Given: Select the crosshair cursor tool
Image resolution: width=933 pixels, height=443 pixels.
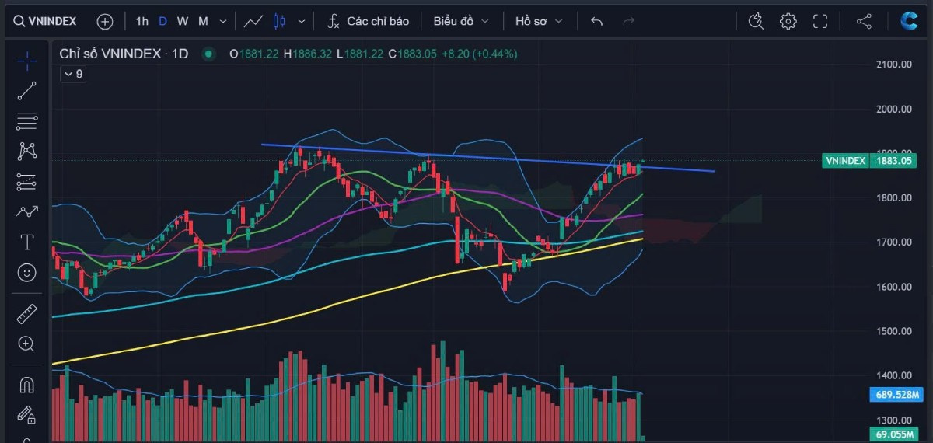Looking at the screenshot, I should point(26,61).
